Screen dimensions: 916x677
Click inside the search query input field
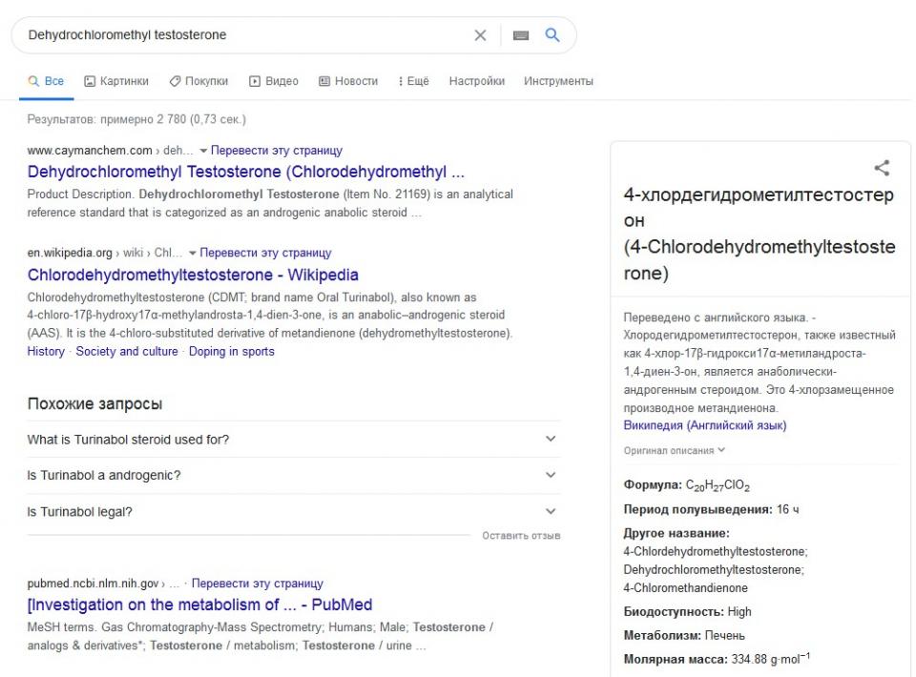click(239, 35)
